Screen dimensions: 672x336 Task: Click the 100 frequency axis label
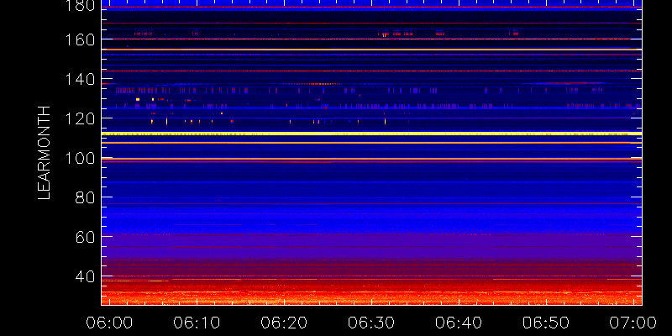pos(80,159)
